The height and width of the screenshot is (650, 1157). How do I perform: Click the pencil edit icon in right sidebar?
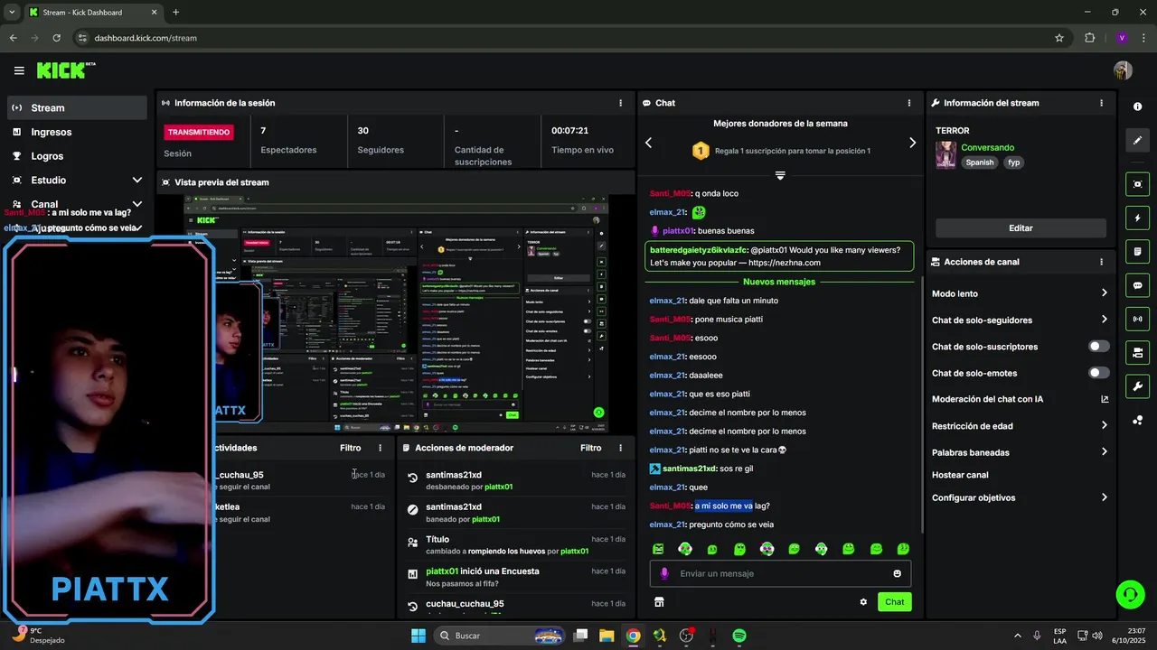(1137, 140)
